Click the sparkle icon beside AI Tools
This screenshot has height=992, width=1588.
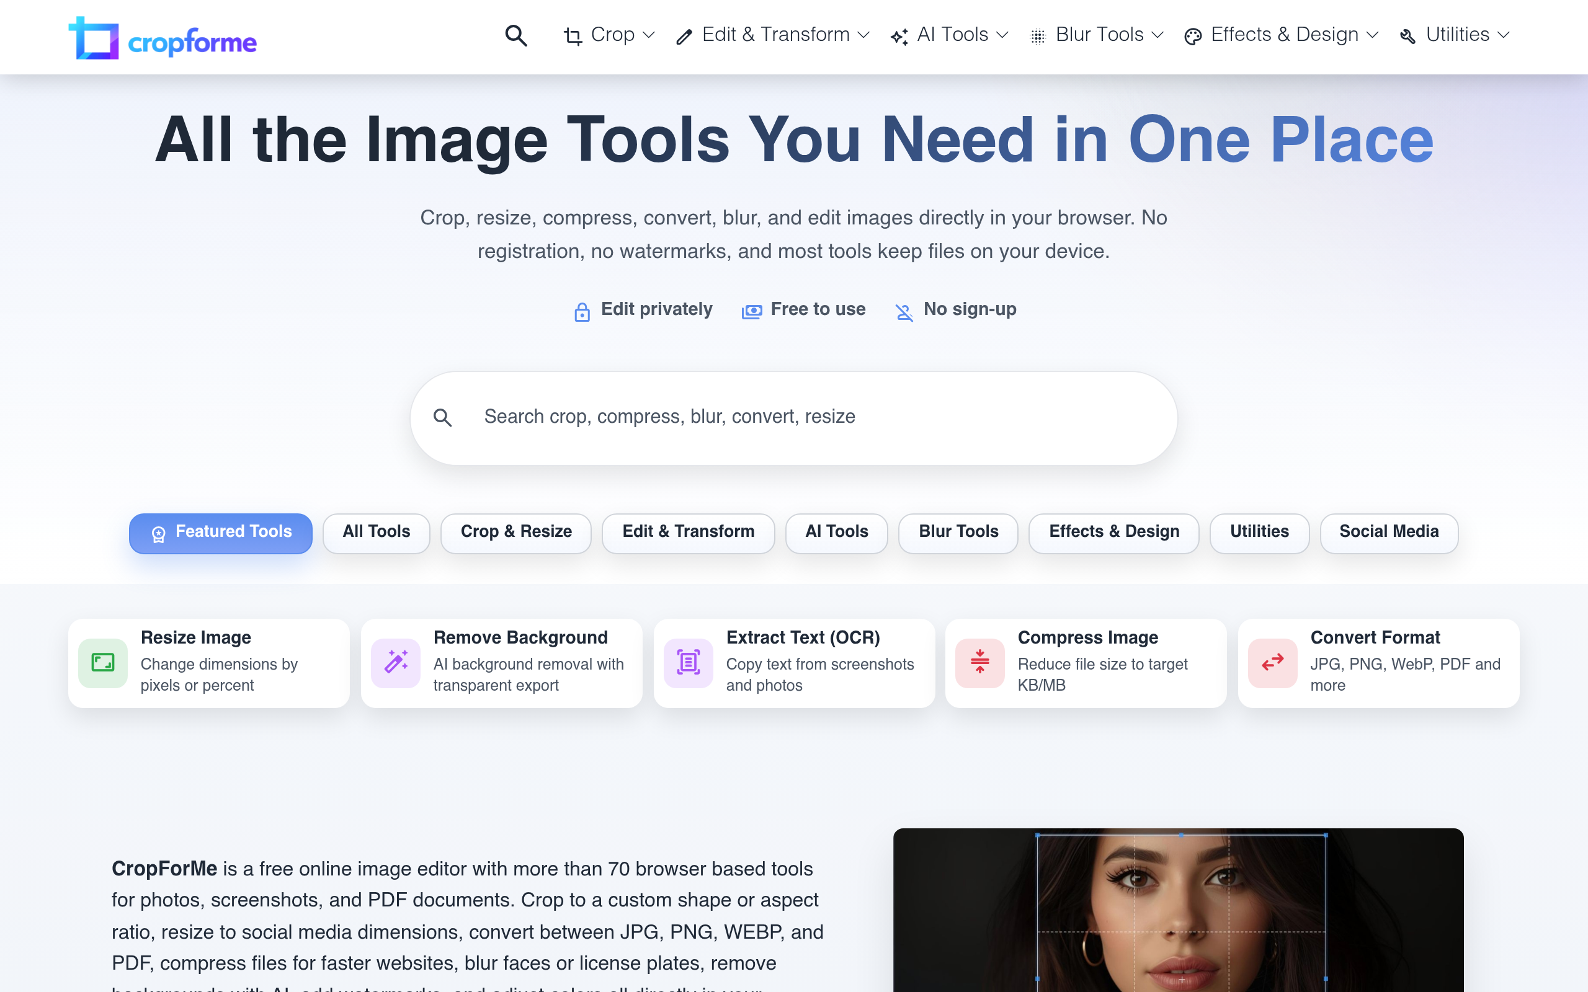pyautogui.click(x=899, y=37)
